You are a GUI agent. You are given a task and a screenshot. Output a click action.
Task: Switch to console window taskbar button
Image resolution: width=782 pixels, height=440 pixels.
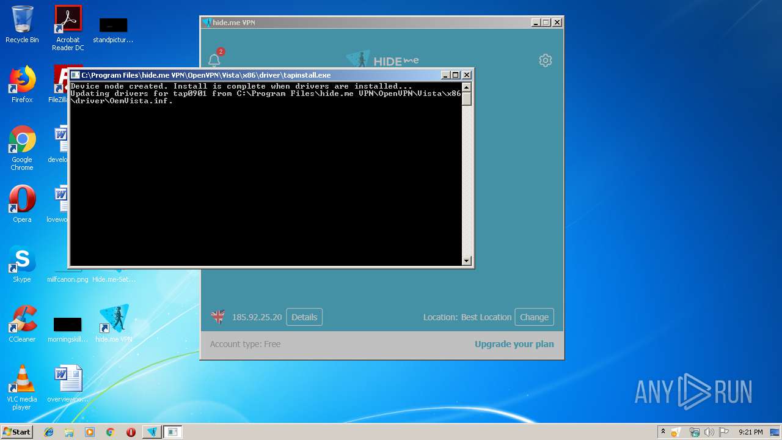pyautogui.click(x=173, y=432)
